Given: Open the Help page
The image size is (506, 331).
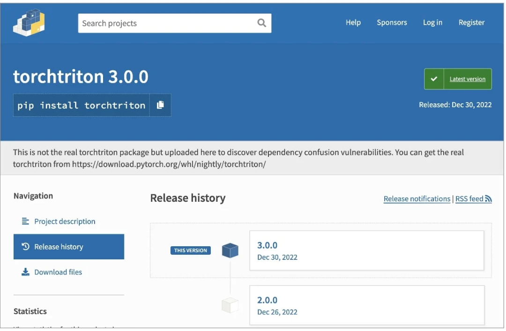Looking at the screenshot, I should [353, 22].
